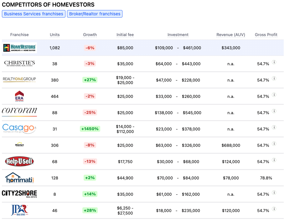Show gross profit info for Casago row
Image resolution: width=285 pixels, height=223 pixels.
click(x=274, y=127)
